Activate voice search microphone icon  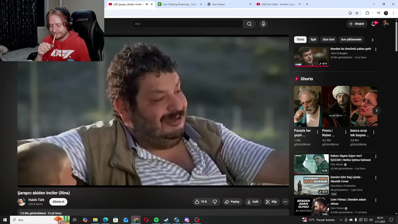(263, 24)
